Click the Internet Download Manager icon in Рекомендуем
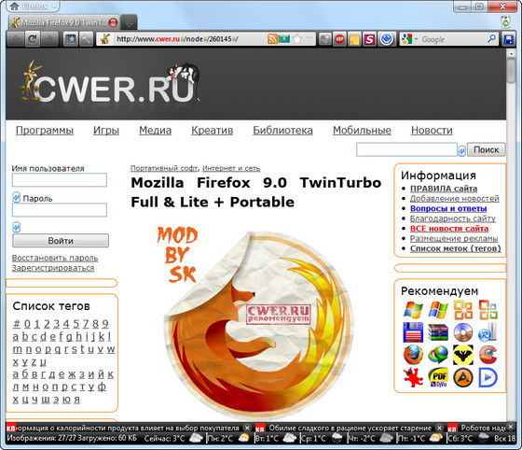Screen dimensions: 522x450 click(438, 355)
